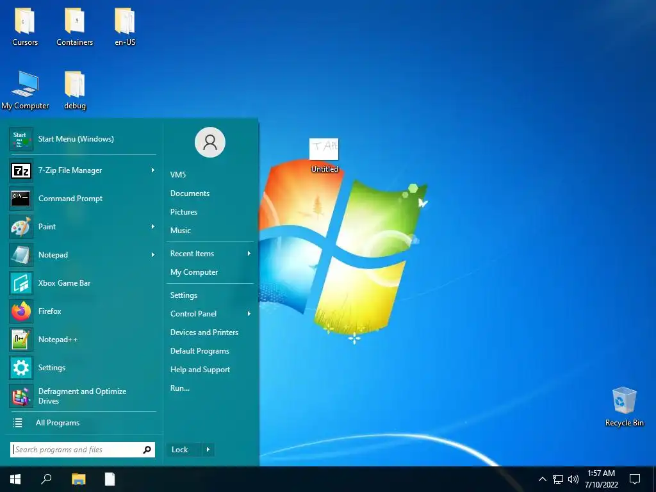Open Settings app with gear icon
This screenshot has height=492, width=656.
(83, 368)
